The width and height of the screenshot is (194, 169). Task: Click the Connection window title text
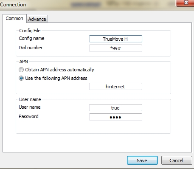[13, 5]
